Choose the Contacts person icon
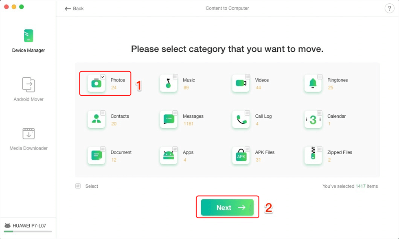Image resolution: width=399 pixels, height=239 pixels. [x=96, y=119]
